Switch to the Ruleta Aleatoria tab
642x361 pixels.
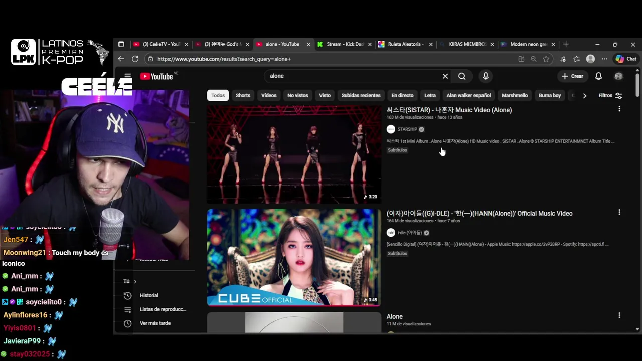point(405,44)
